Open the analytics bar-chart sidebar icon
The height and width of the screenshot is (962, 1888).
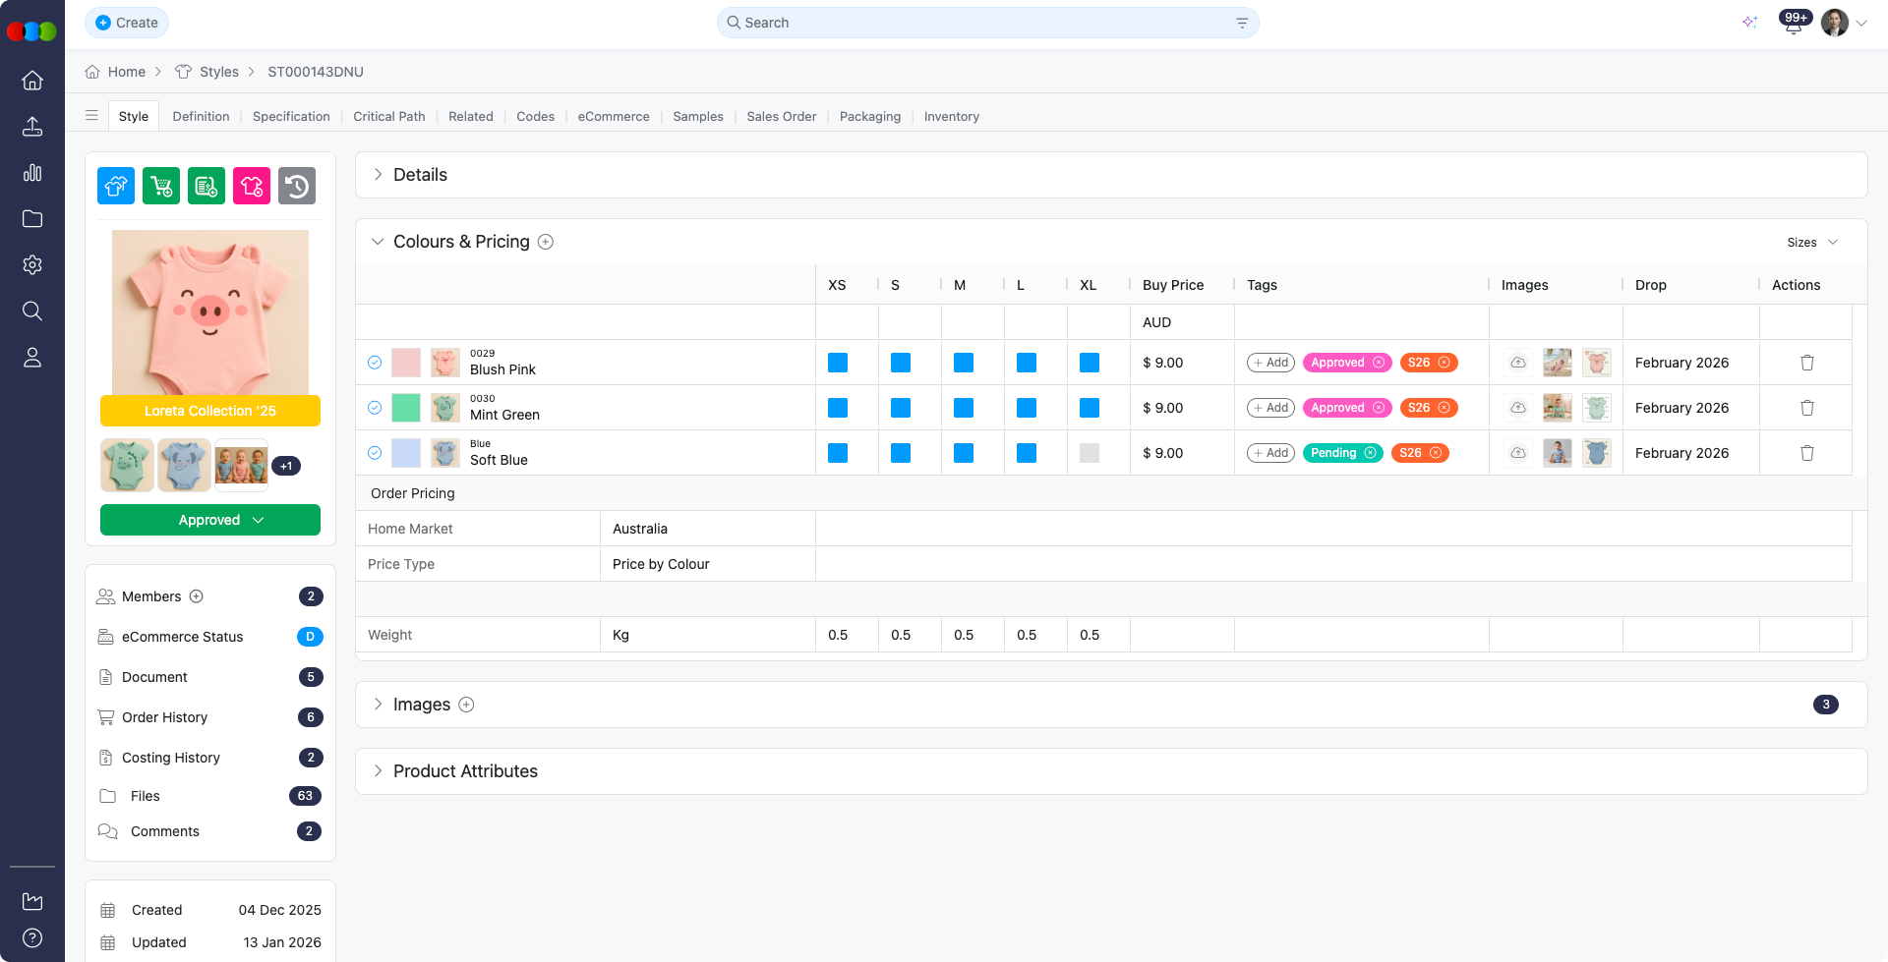[32, 173]
